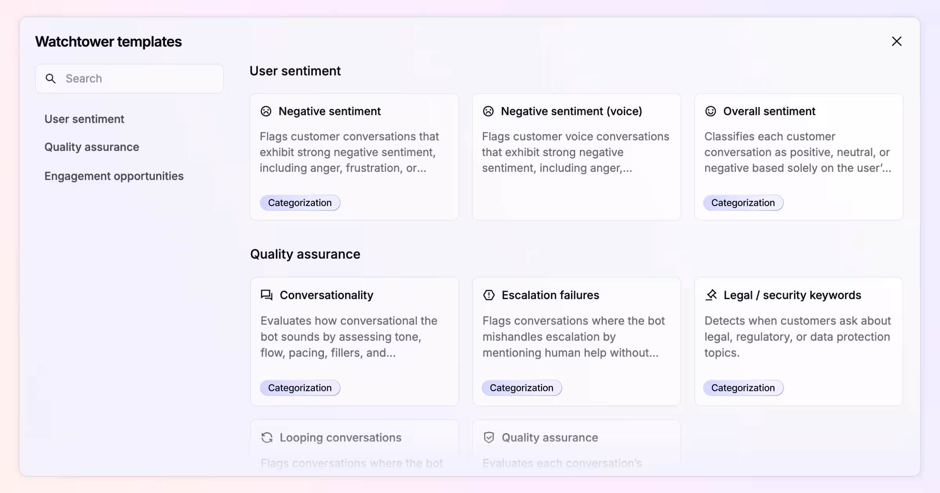Select the Conversationality template title
Image resolution: width=940 pixels, height=493 pixels.
(x=326, y=295)
